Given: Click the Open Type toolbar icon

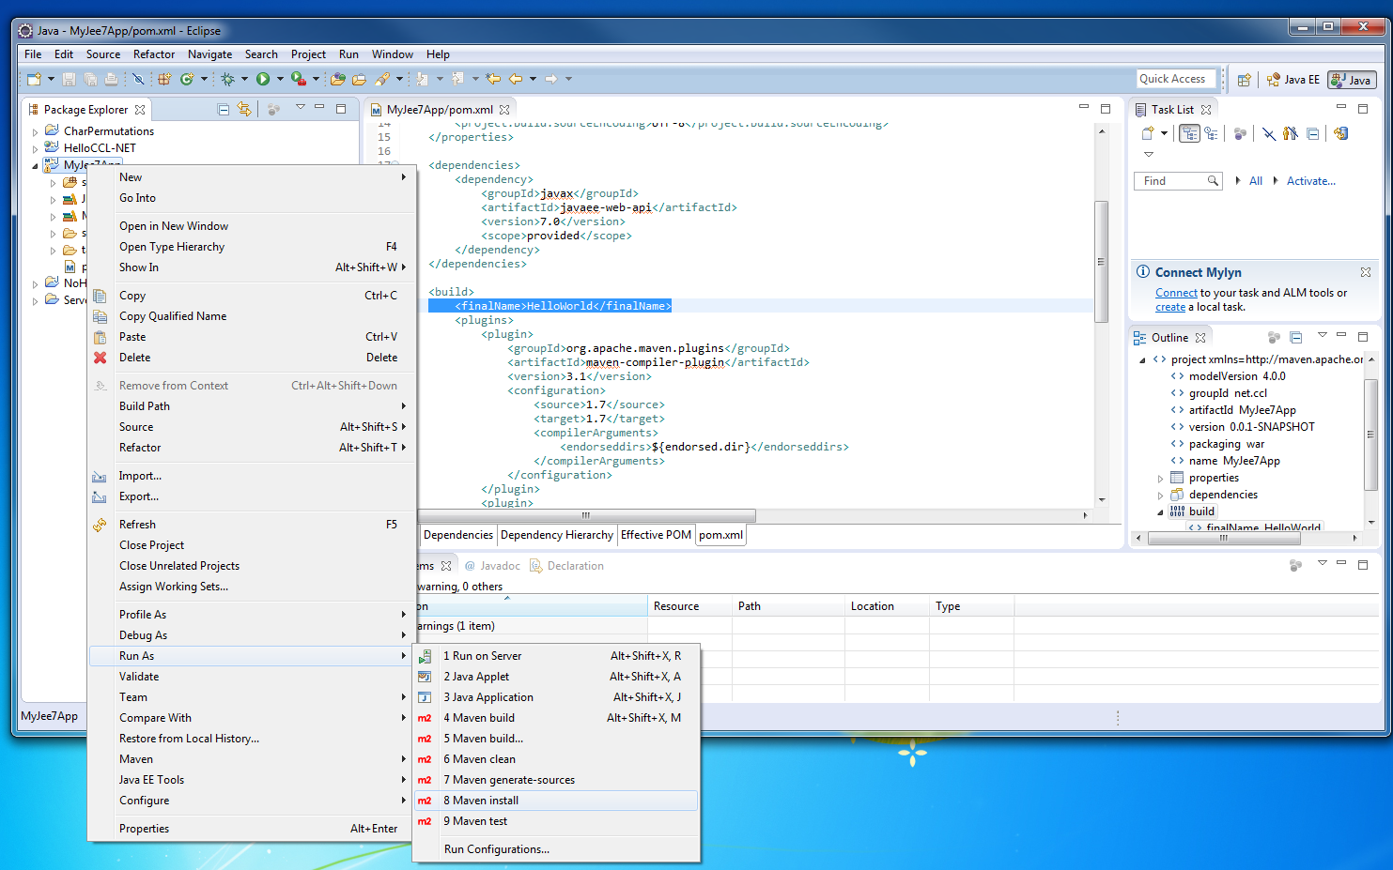Looking at the screenshot, I should (x=338, y=80).
